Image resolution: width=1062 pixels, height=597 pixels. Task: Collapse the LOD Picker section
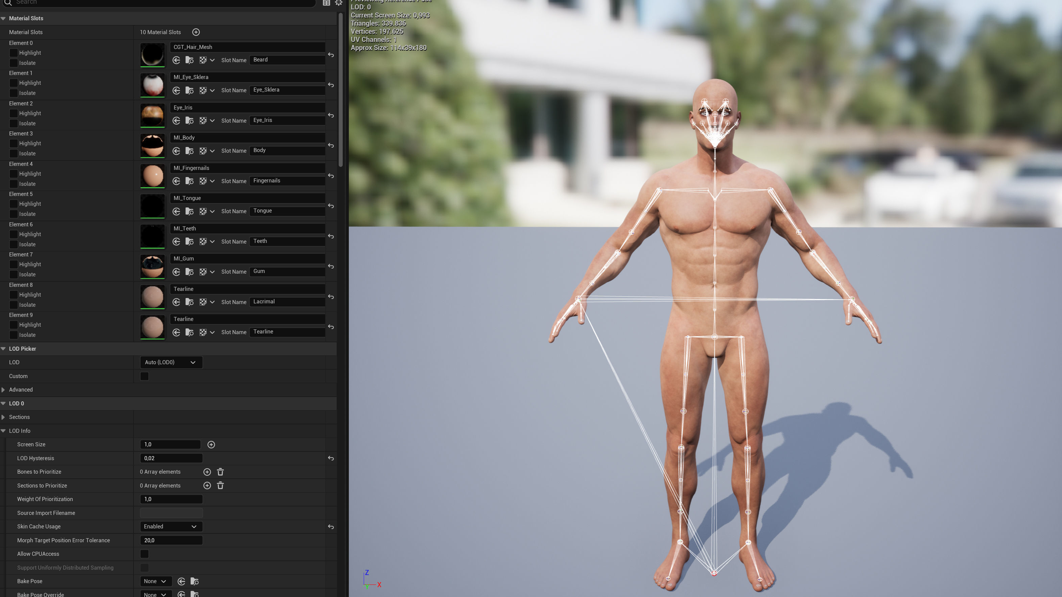[x=3, y=349]
